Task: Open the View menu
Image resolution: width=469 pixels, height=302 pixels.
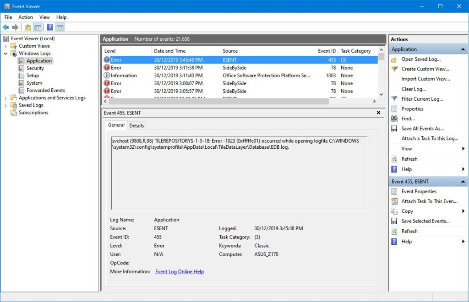Action: (x=44, y=17)
